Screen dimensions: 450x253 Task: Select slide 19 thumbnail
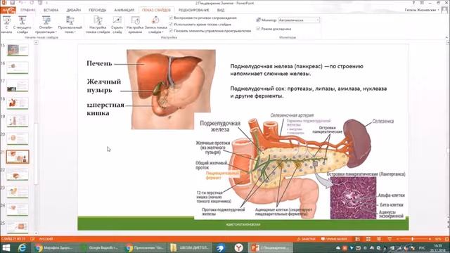pyautogui.click(x=18, y=121)
